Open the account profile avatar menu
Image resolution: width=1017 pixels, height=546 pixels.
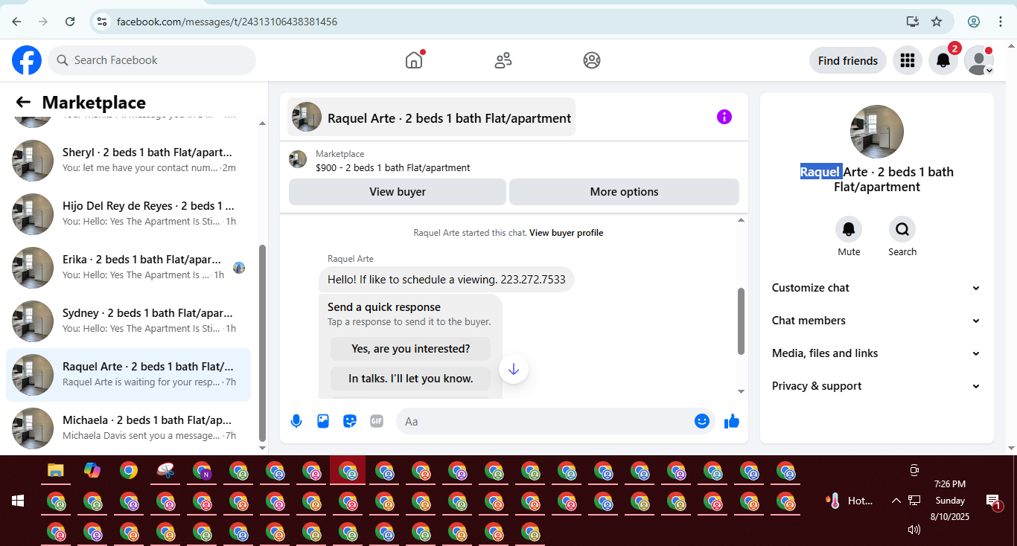click(979, 60)
